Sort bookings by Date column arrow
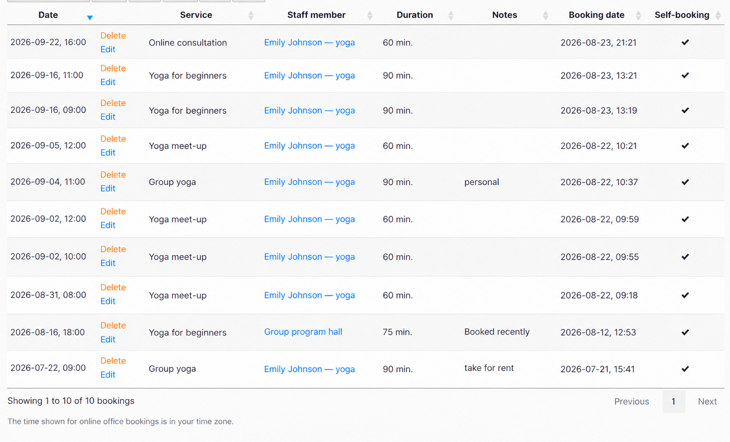Viewport: 730px width, 442px height. click(x=90, y=18)
